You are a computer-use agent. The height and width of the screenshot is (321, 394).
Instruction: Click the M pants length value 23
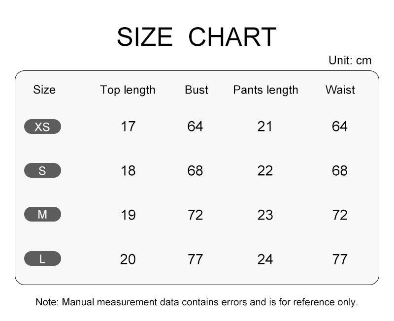265,215
